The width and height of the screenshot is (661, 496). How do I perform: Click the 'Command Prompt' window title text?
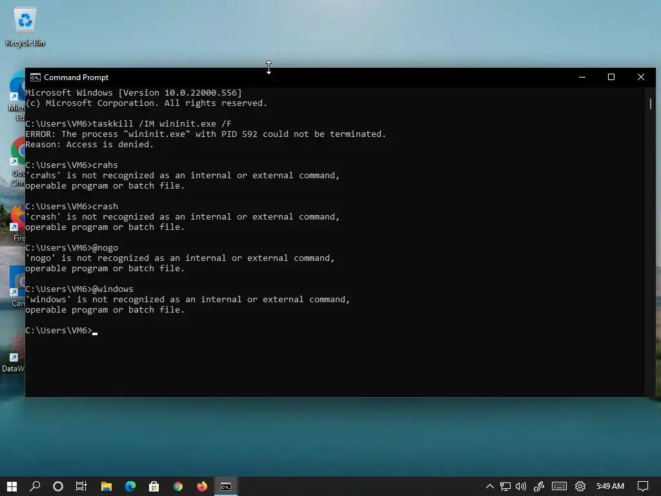[76, 77]
